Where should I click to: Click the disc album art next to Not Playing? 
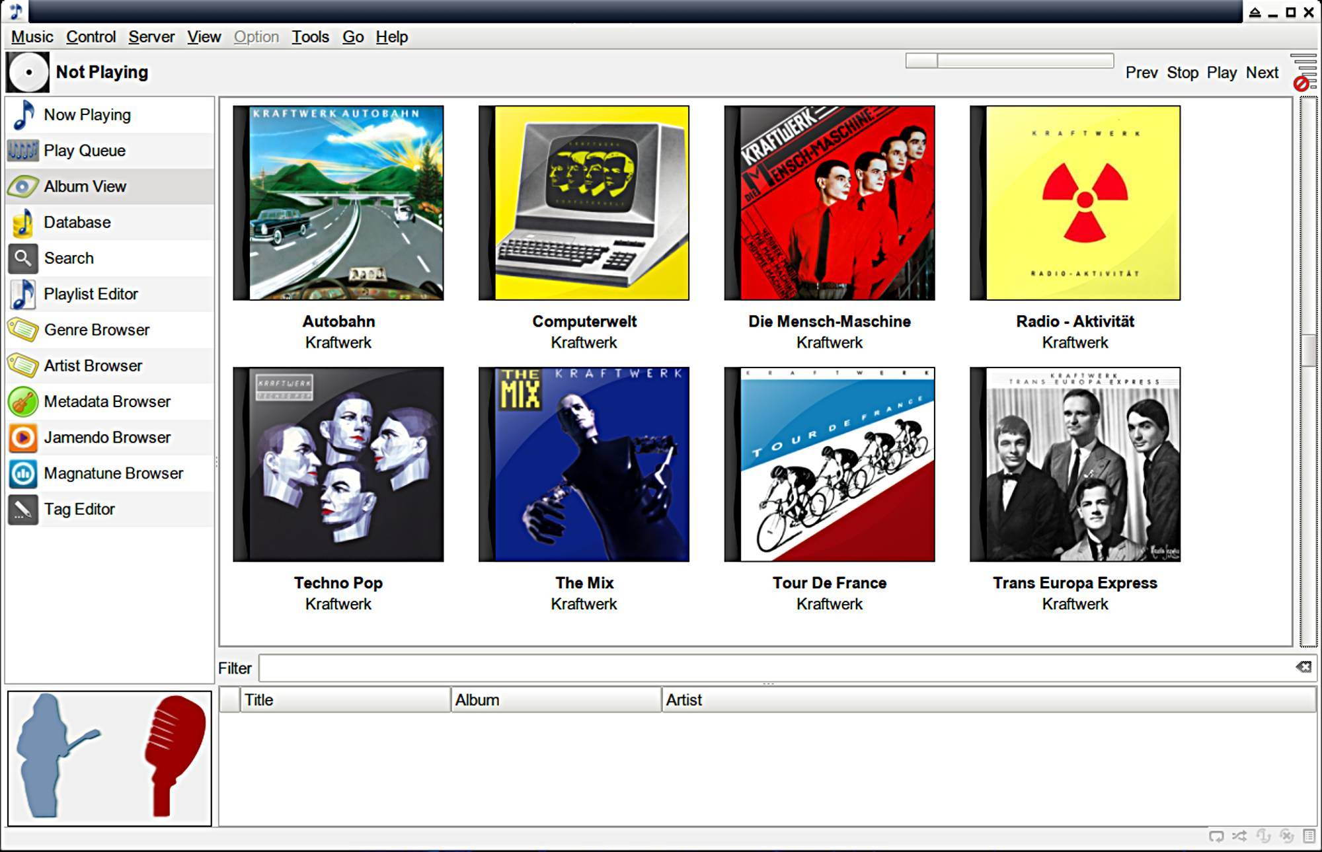(28, 72)
